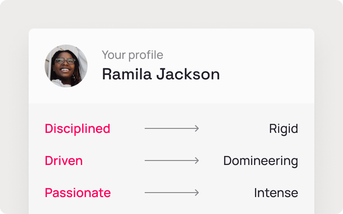The width and height of the screenshot is (343, 214).
Task: Click the arrow pointing to Domineering
Action: click(171, 160)
